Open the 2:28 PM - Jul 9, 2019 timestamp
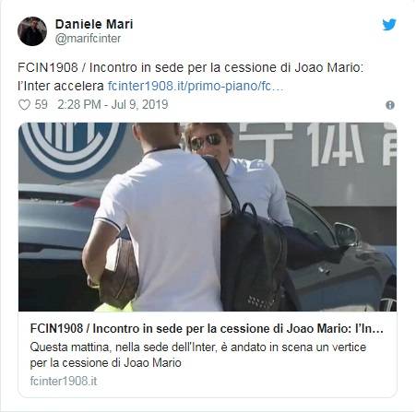 (113, 104)
